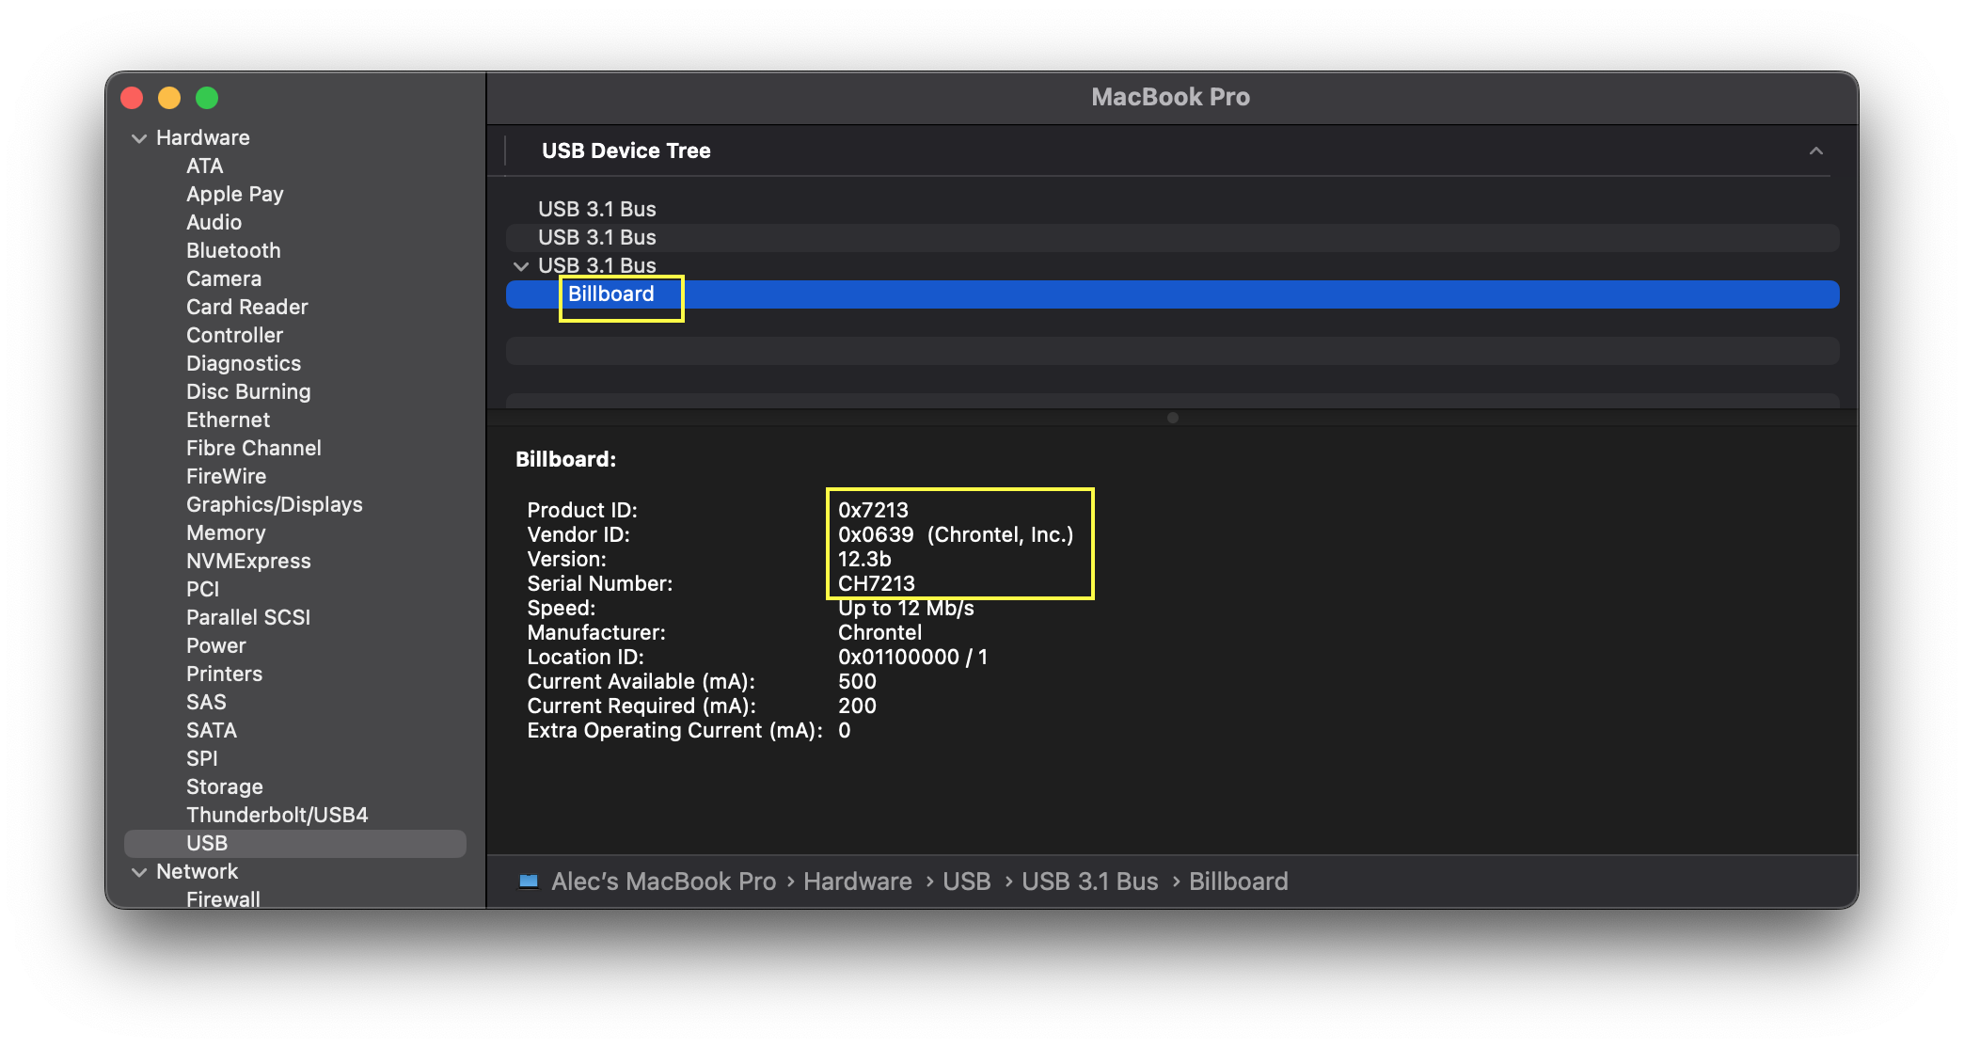Select FireWire in the sidebar
This screenshot has width=1964, height=1048.
coord(227,477)
